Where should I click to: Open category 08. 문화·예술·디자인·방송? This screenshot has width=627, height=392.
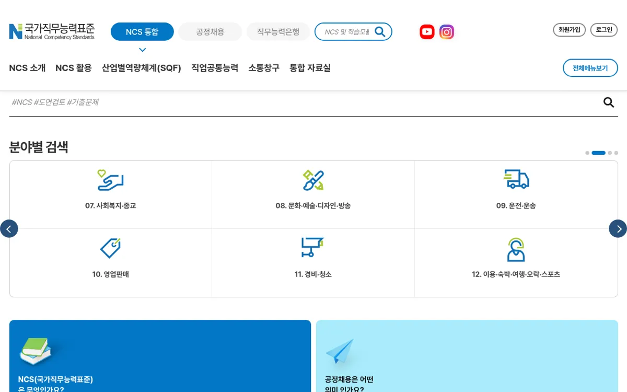313,194
